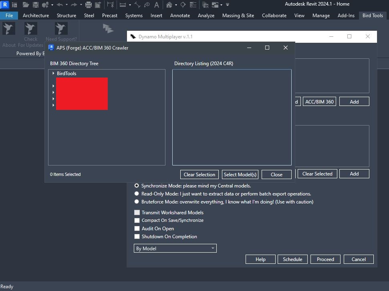Click the Open folder icon in quick access toolbar
Viewport: 389px width, 291px height.
26,4
